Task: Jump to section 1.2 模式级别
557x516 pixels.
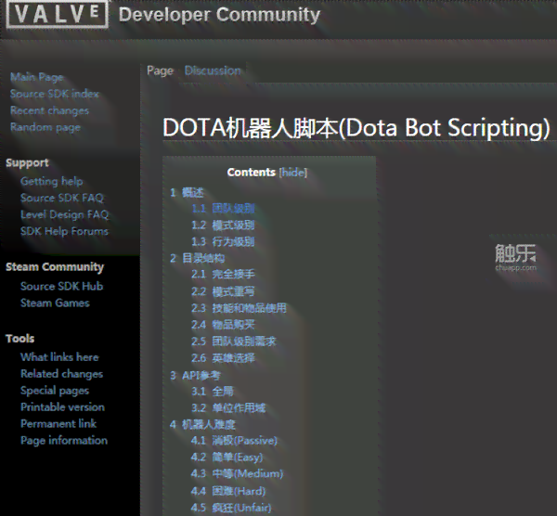Action: tap(223, 226)
